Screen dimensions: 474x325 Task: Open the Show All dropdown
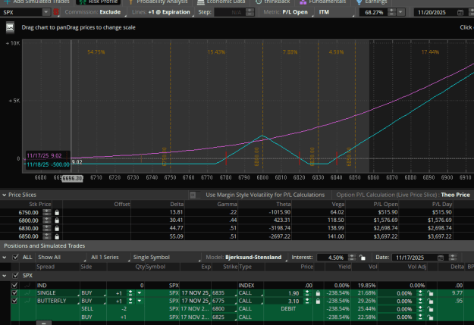pos(61,258)
